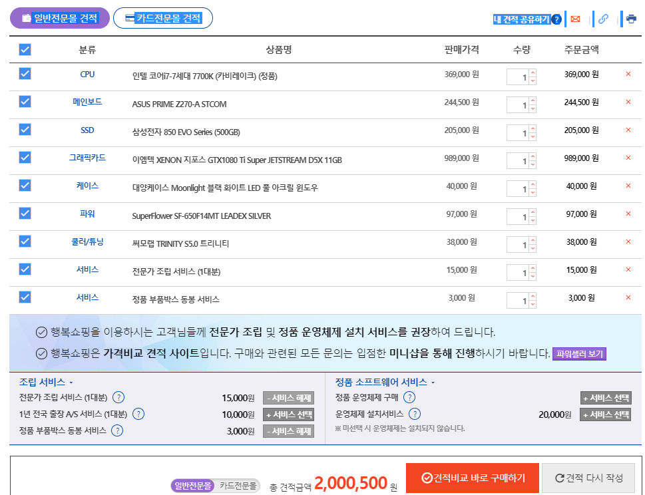This screenshot has height=495, width=645.
Task: Open product SuperFlower SF-650F14MT LEADEX SILVER
Action: 201,216
